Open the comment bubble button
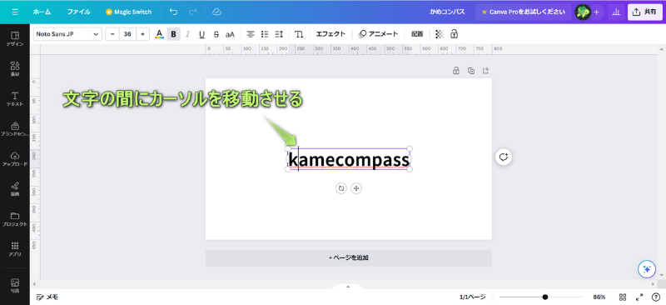The image size is (666, 305). (504, 157)
